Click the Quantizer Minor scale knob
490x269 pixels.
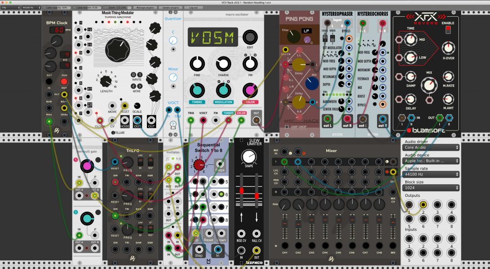tap(173, 77)
